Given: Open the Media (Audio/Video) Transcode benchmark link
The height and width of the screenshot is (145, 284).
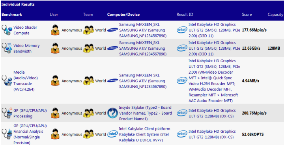Looking at the screenshot, I should pos(26,81).
